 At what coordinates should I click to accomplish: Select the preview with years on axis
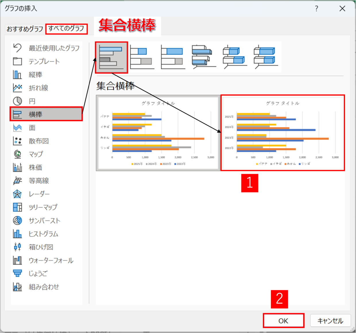click(x=283, y=133)
